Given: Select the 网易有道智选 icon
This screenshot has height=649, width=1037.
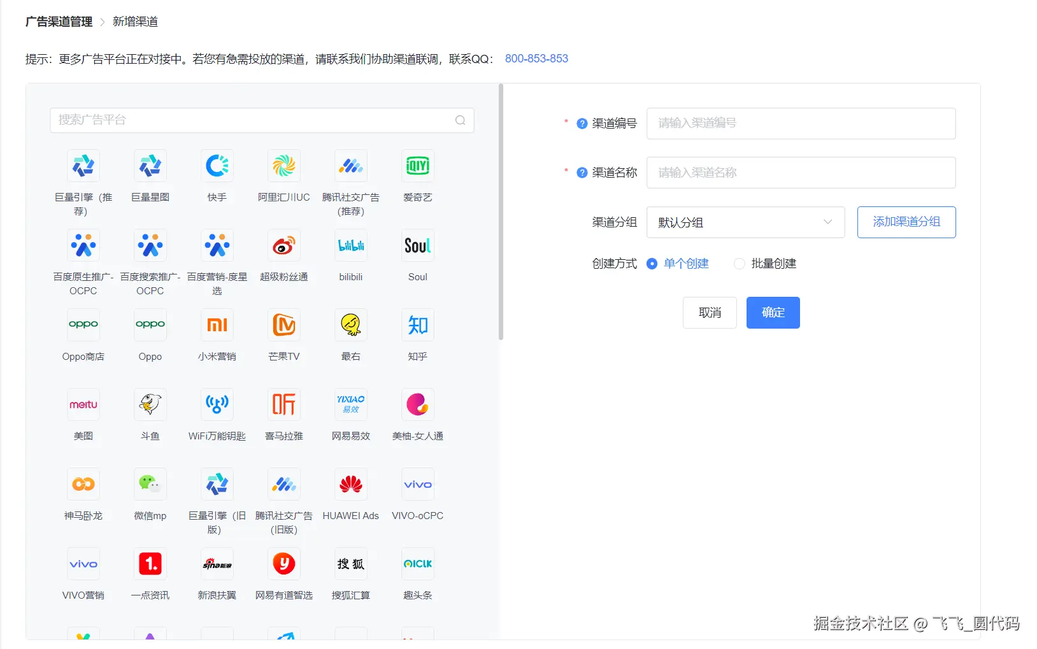Looking at the screenshot, I should point(284,564).
